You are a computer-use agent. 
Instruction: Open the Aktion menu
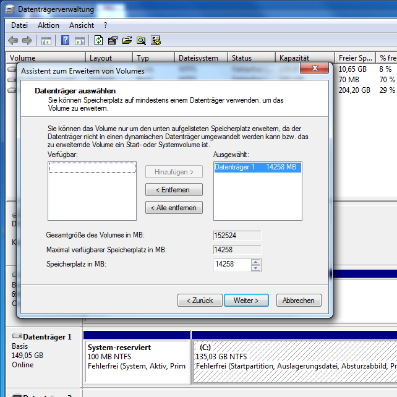coord(48,25)
